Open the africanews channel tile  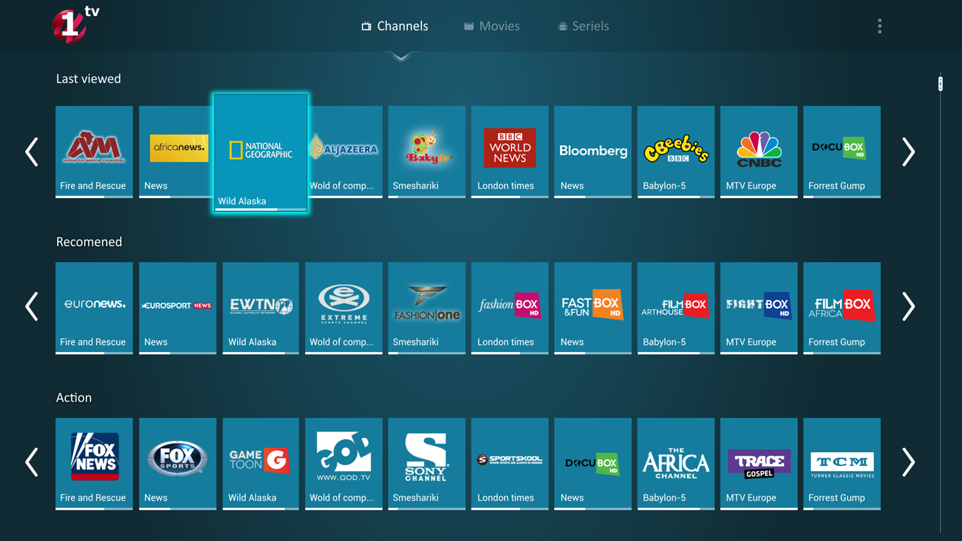(x=177, y=152)
